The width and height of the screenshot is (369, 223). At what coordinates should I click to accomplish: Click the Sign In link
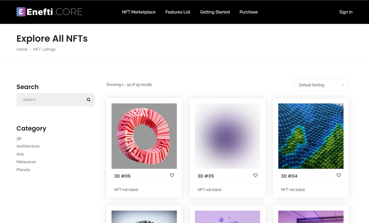(x=346, y=12)
